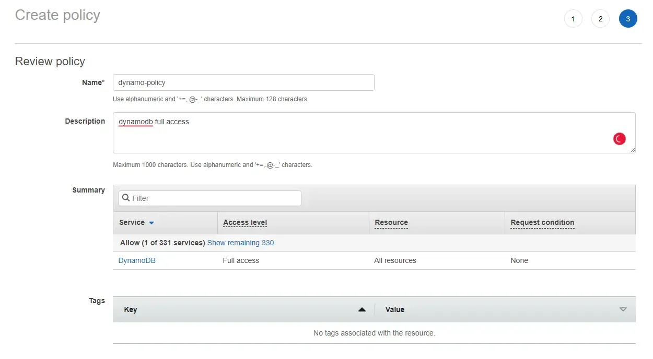
Task: Click the All resources entry in the table
Action: [395, 260]
